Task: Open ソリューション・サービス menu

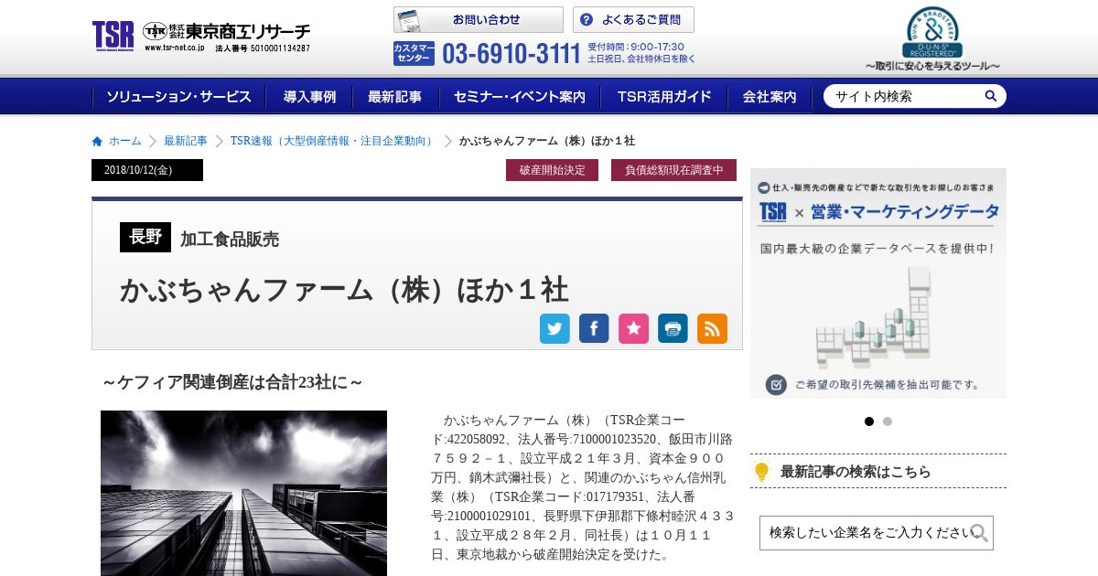Action: 178,97
